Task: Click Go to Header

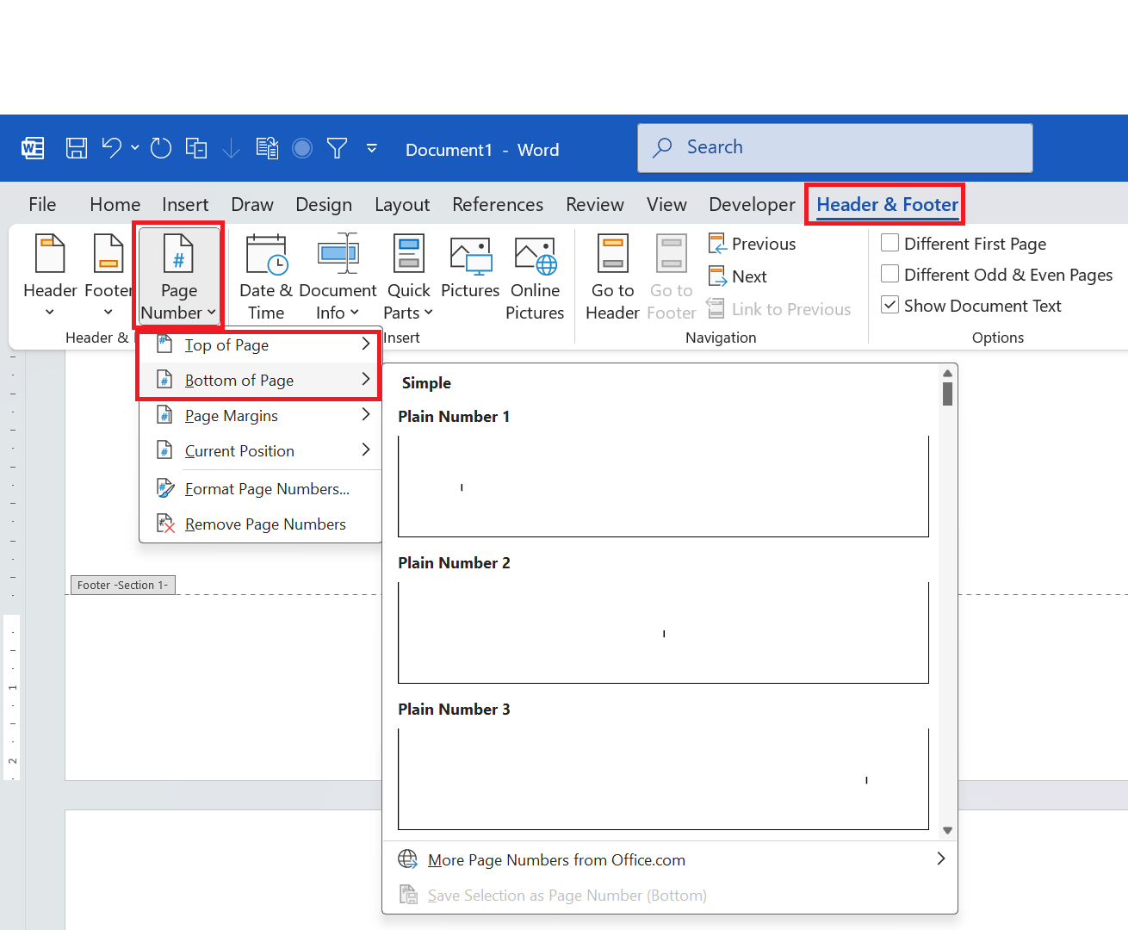Action: (612, 276)
